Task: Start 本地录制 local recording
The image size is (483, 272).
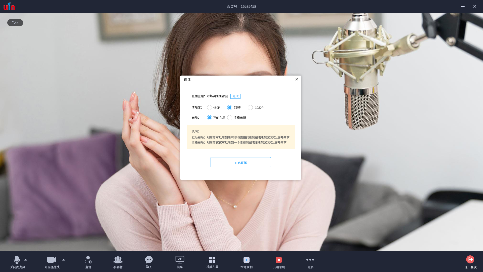Action: click(x=246, y=260)
